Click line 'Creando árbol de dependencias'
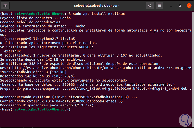This screenshot has height=128, width=194. pyautogui.click(x=30, y=22)
